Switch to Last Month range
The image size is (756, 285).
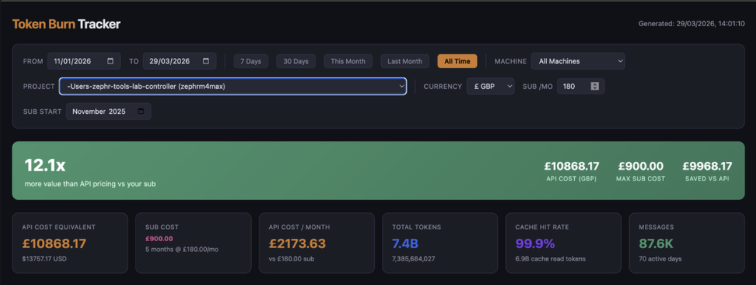[x=404, y=61]
